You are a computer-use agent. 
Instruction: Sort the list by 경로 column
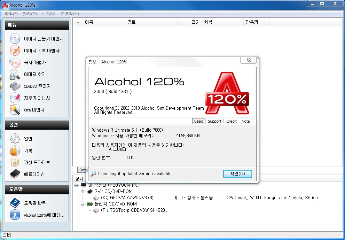click(x=151, y=22)
